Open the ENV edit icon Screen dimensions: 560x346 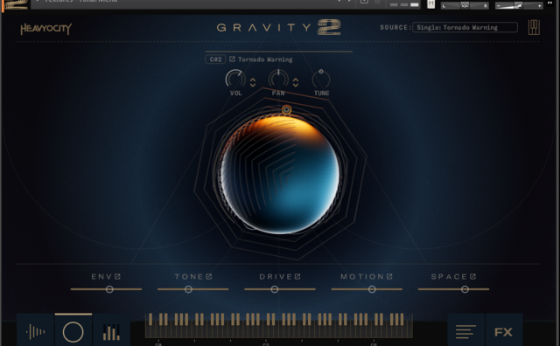pos(117,276)
